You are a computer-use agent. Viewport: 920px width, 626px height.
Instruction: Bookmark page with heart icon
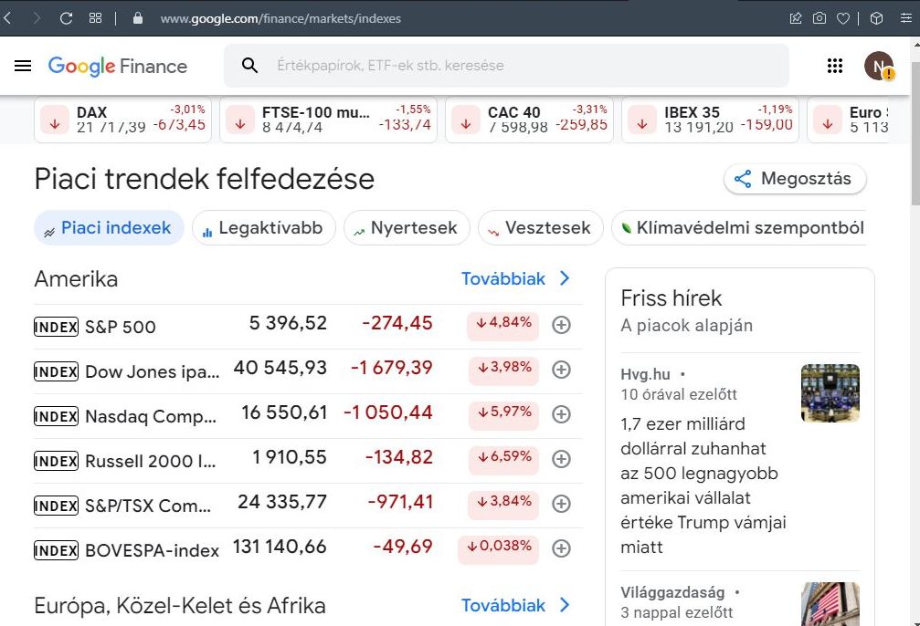843,18
